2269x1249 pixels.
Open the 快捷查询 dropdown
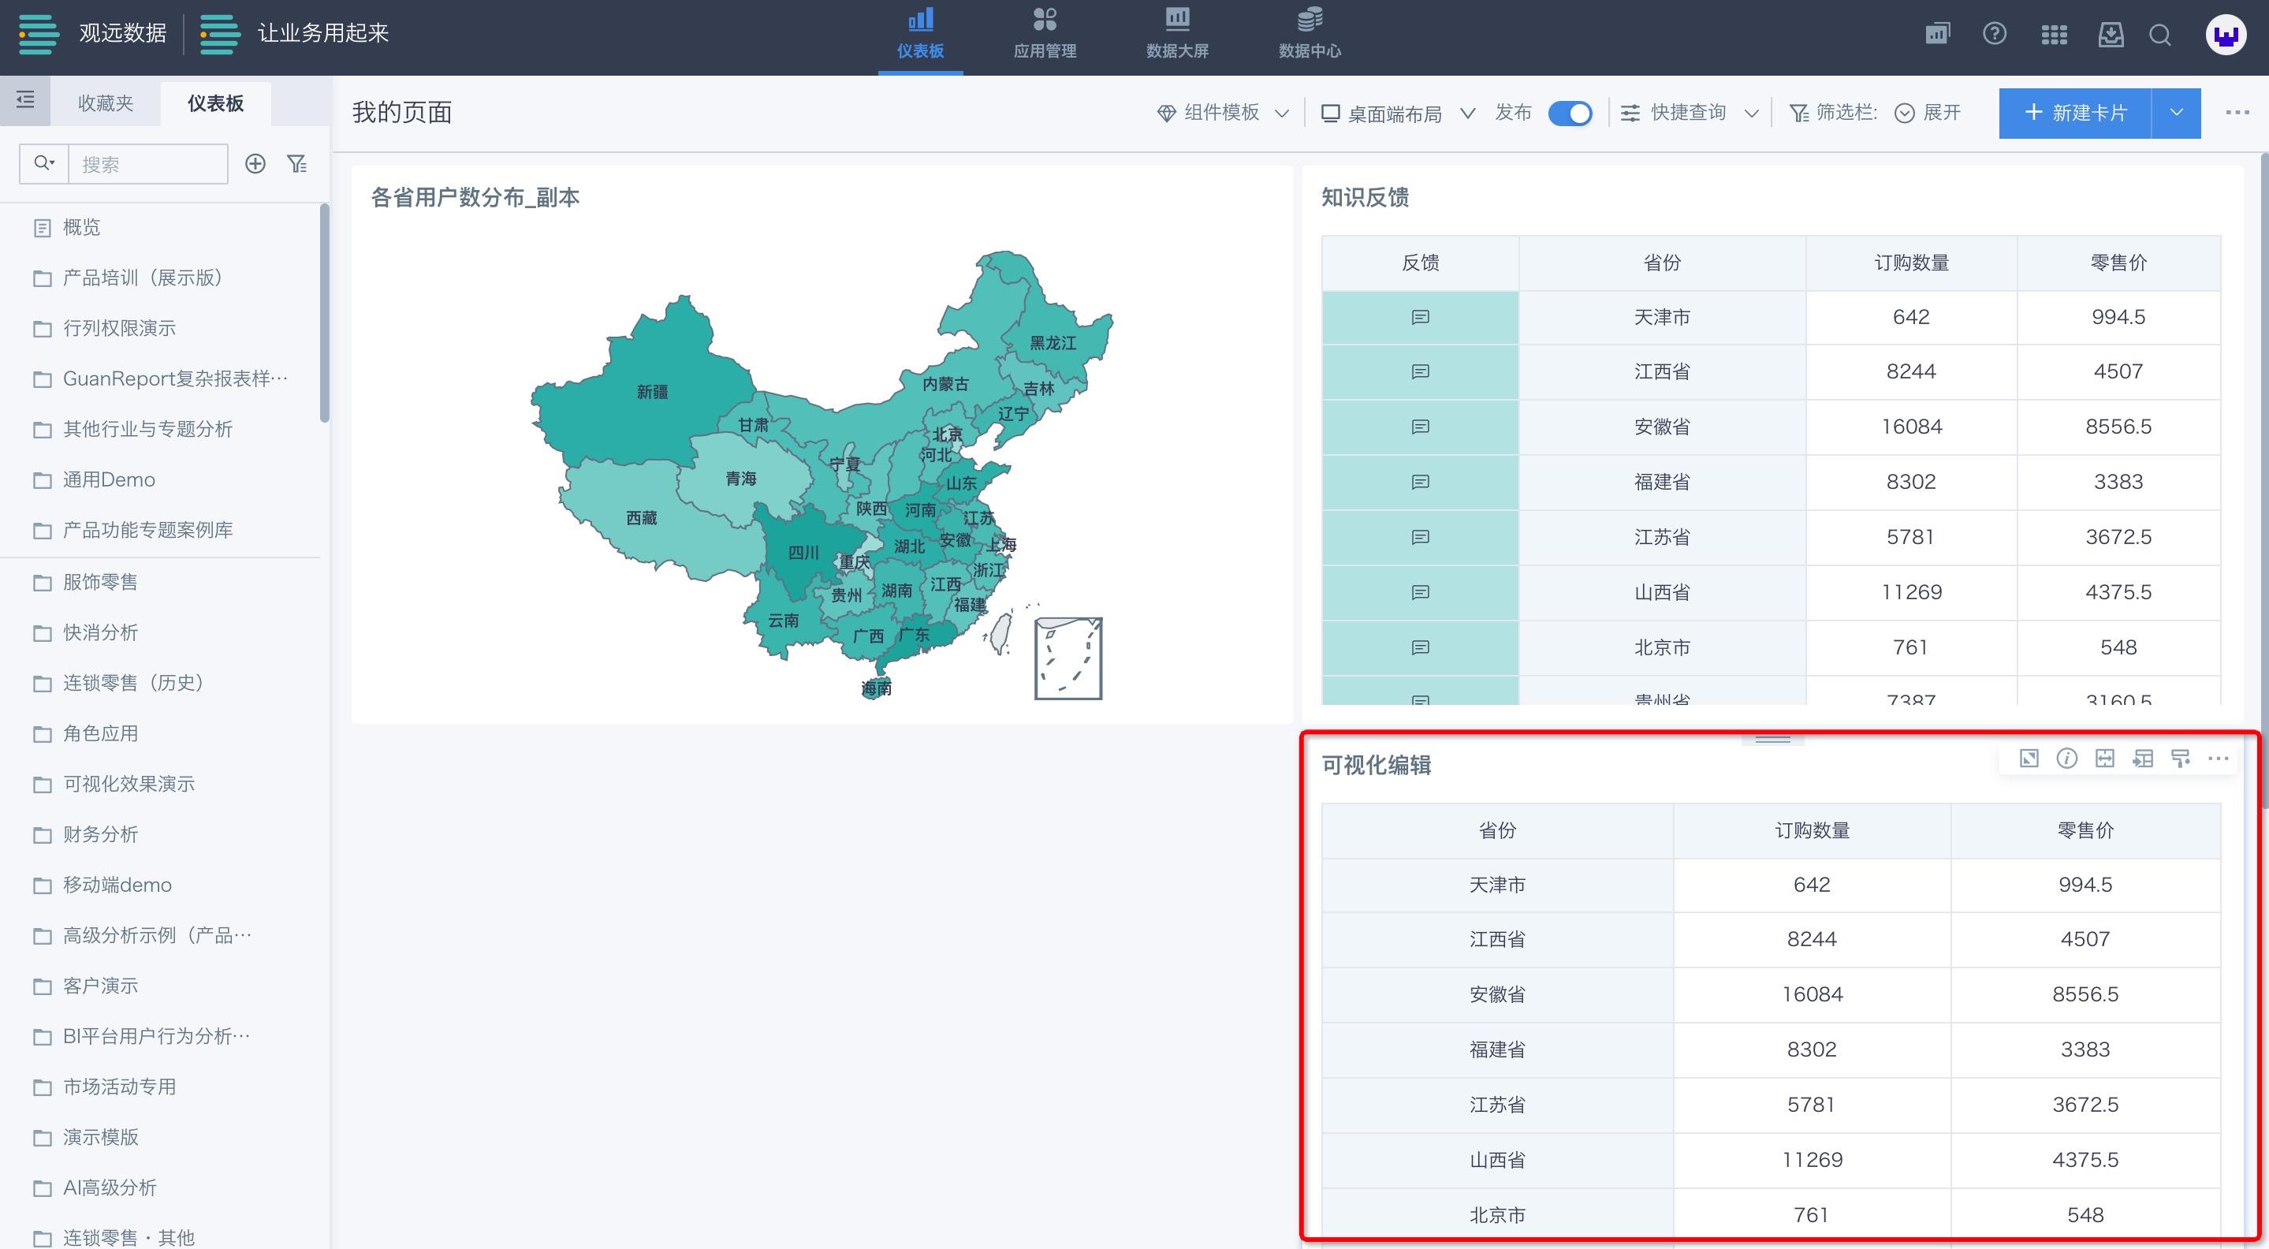pos(1690,113)
